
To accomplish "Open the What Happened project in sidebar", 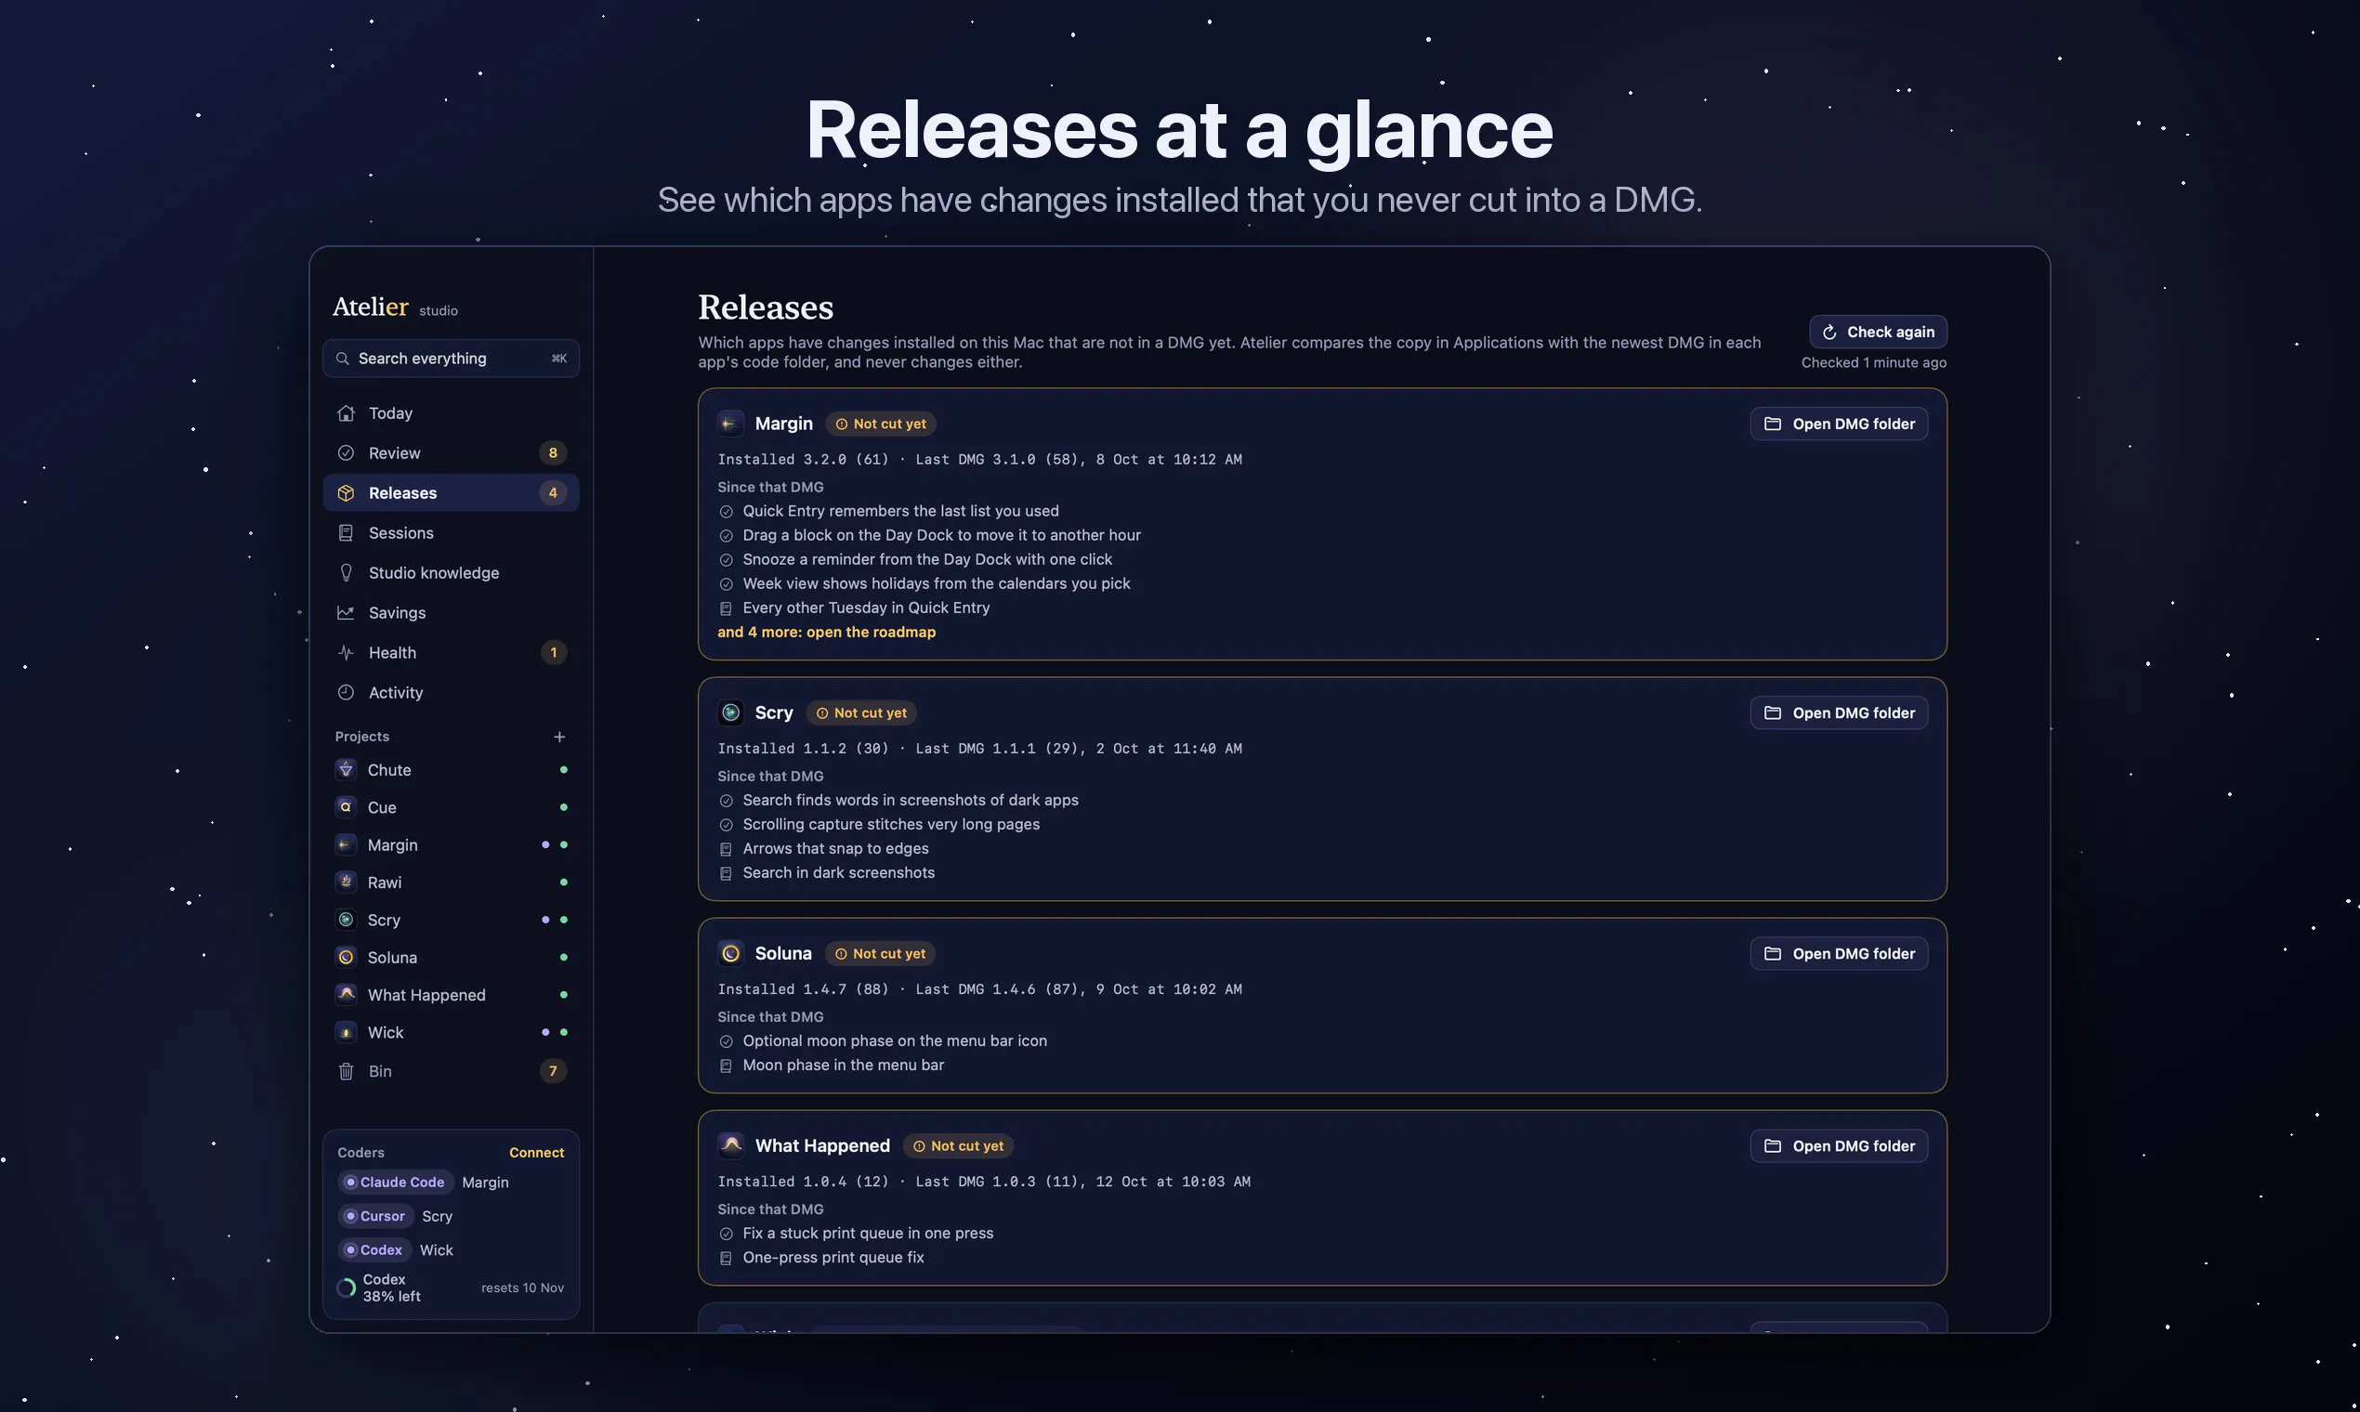I will [x=450, y=995].
